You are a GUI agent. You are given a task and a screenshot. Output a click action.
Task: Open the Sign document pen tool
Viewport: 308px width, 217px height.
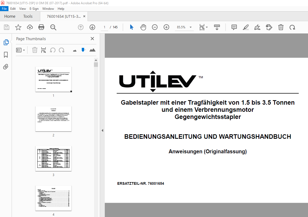coord(257,27)
